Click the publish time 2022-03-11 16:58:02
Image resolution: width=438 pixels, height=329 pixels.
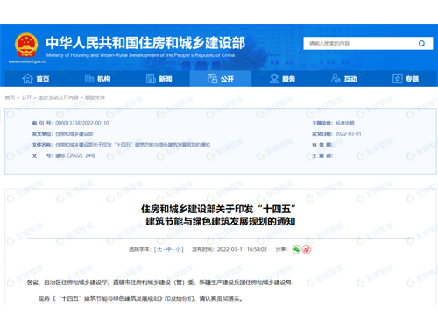click(x=242, y=249)
